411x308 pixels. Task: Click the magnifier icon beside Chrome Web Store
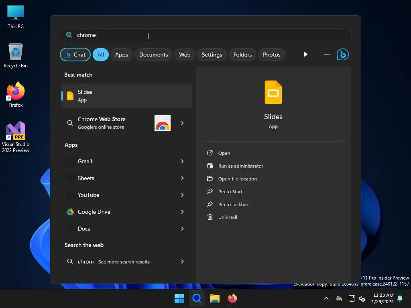(70, 123)
